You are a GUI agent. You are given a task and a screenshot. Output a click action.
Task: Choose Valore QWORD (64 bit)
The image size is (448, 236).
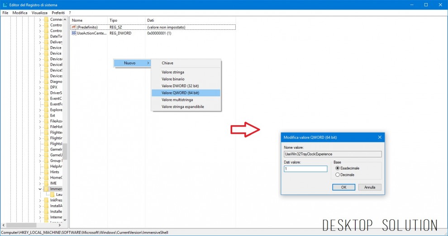click(x=186, y=93)
